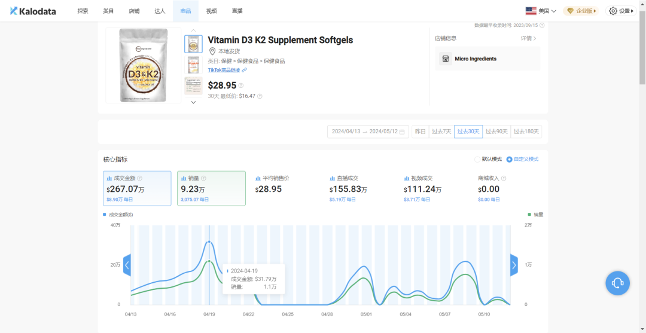This screenshot has height=333, width=646.
Task: Open the 类目 menu tab
Action: (108, 11)
